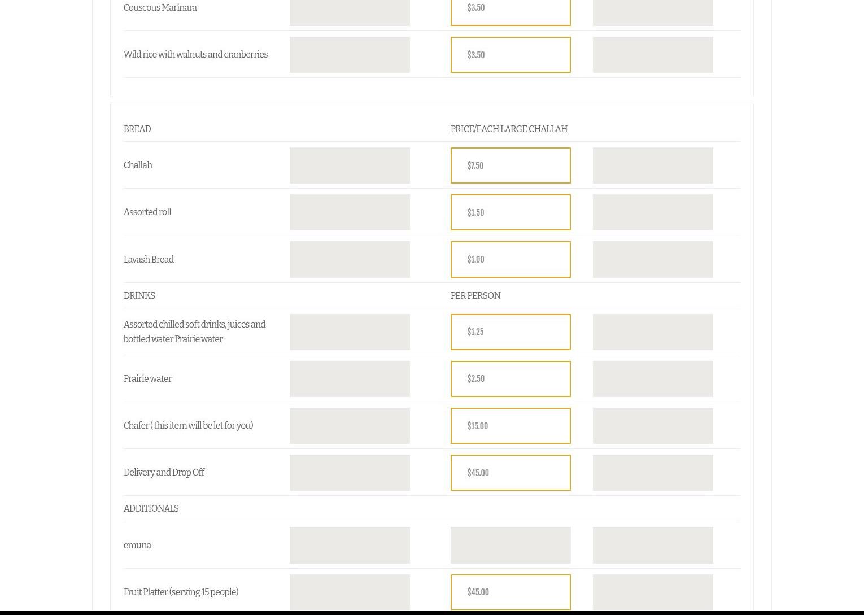This screenshot has width=864, height=615.
Task: Click the Delivery and Drop Off $45.00 field
Action: (510, 473)
